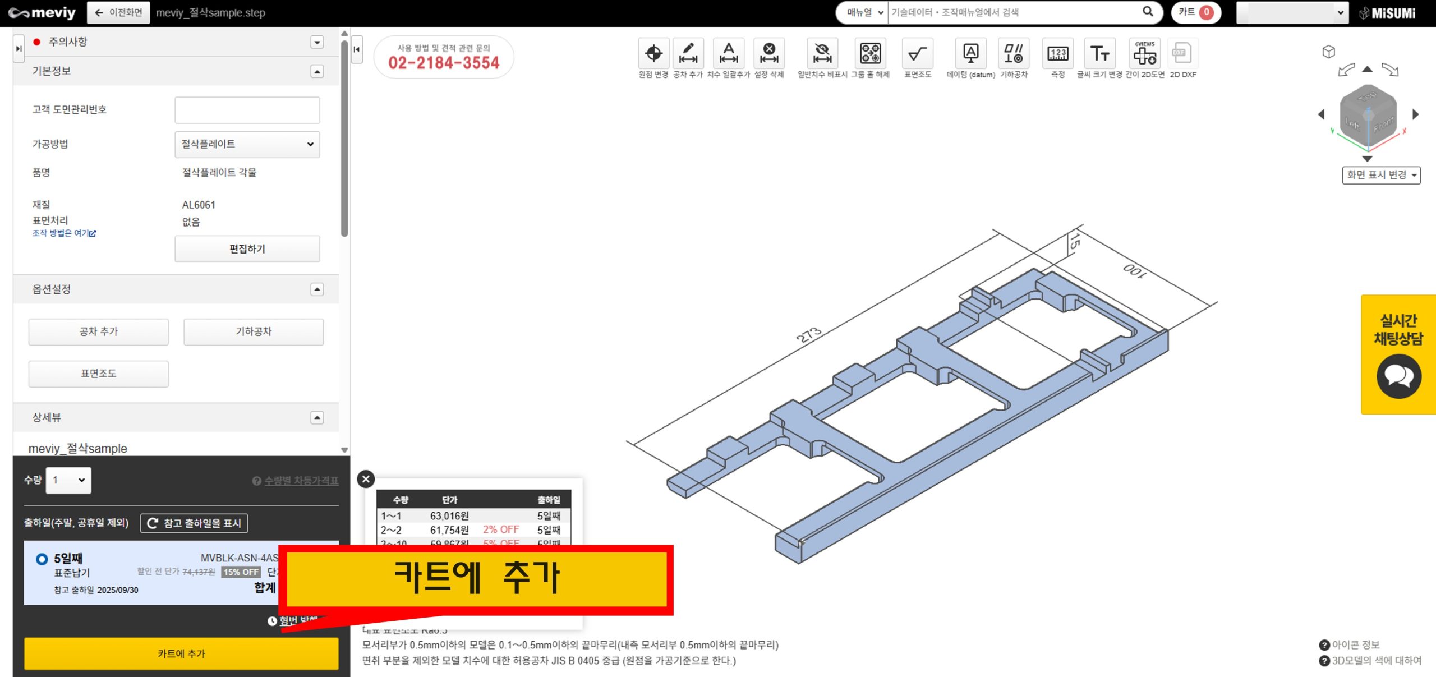
Task: Select the 5일째 standard delivery radio button
Action: [42, 559]
